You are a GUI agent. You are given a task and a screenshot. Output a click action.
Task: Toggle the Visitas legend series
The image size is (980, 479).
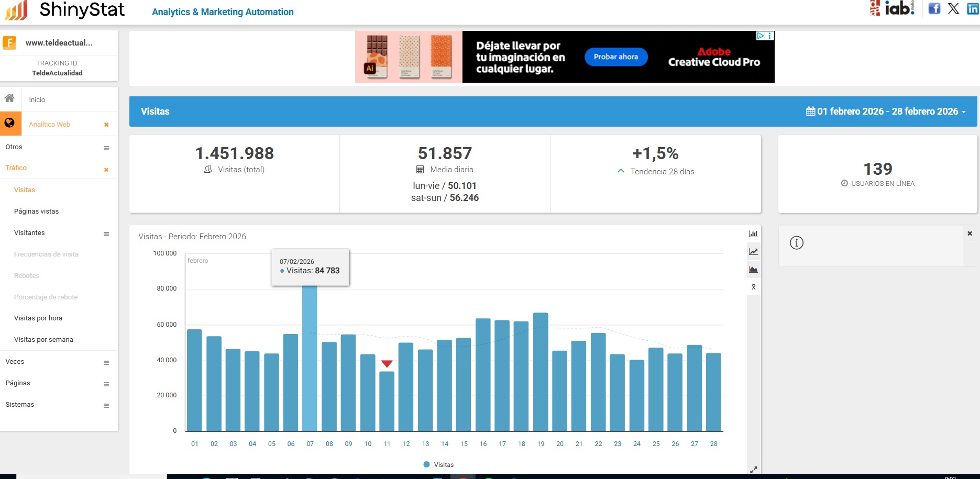(438, 465)
